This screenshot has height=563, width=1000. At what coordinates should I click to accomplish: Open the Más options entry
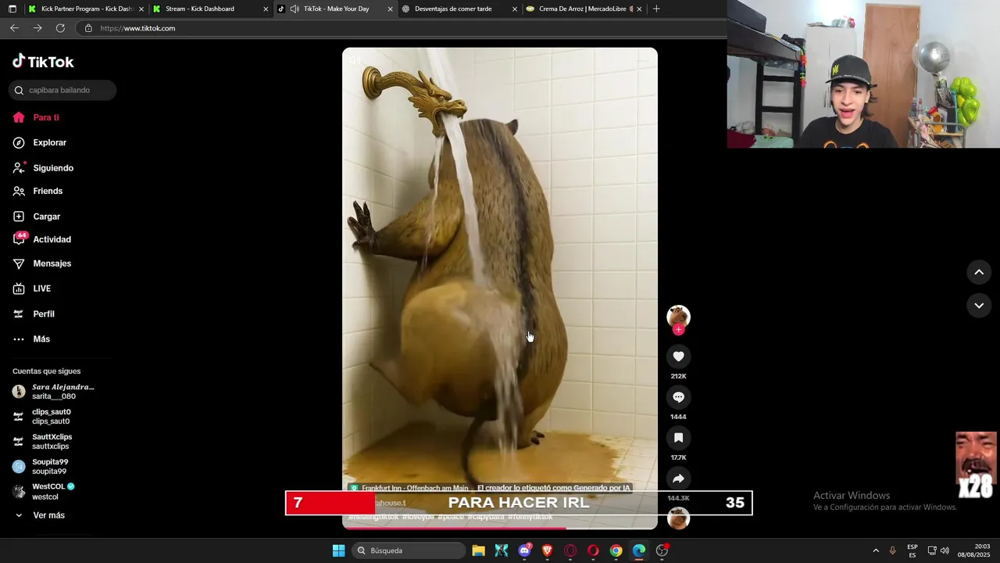pos(31,339)
